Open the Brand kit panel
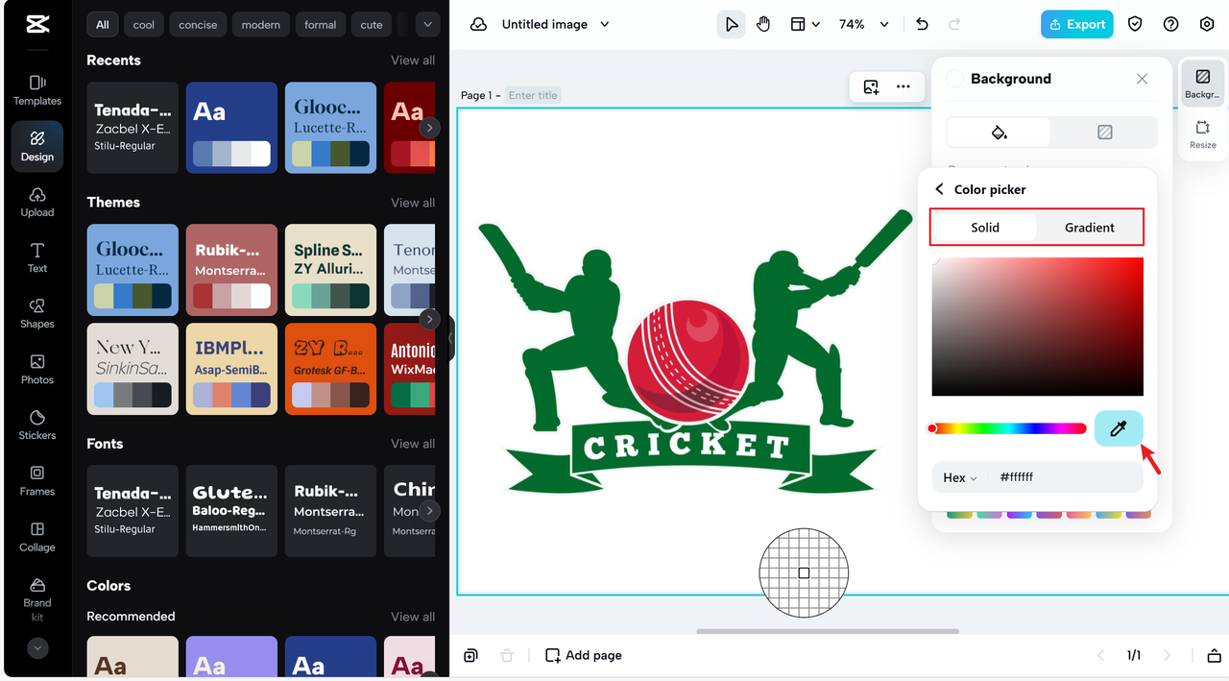 point(37,599)
